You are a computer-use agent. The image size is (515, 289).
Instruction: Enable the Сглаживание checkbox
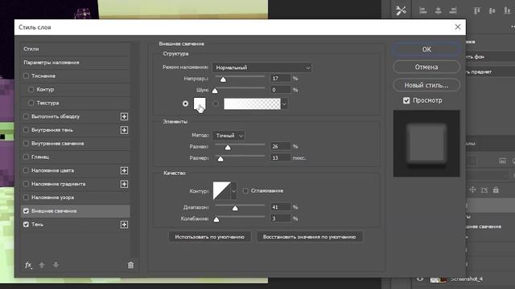(245, 191)
